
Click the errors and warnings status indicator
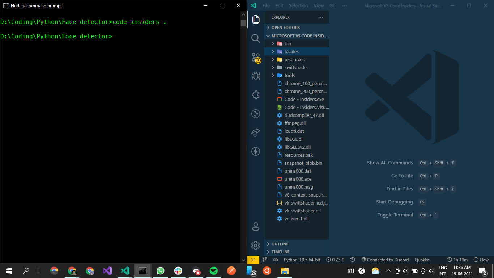pos(335,260)
